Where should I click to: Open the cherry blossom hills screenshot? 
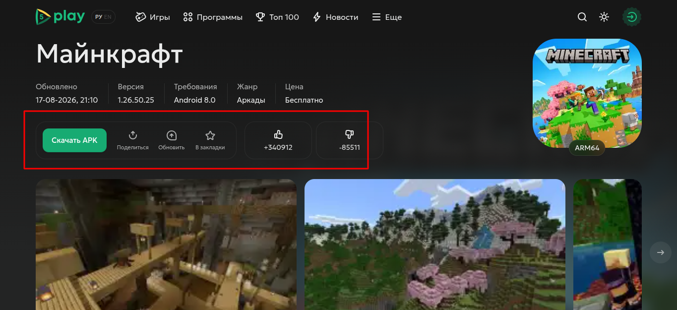click(435, 245)
